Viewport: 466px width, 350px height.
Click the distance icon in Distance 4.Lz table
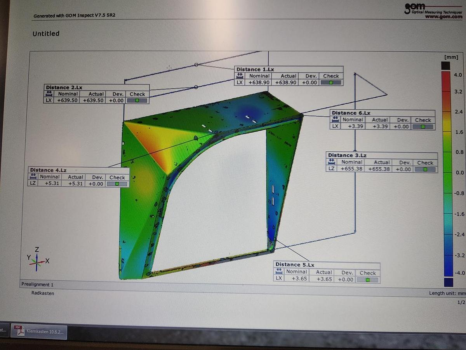coord(33,177)
